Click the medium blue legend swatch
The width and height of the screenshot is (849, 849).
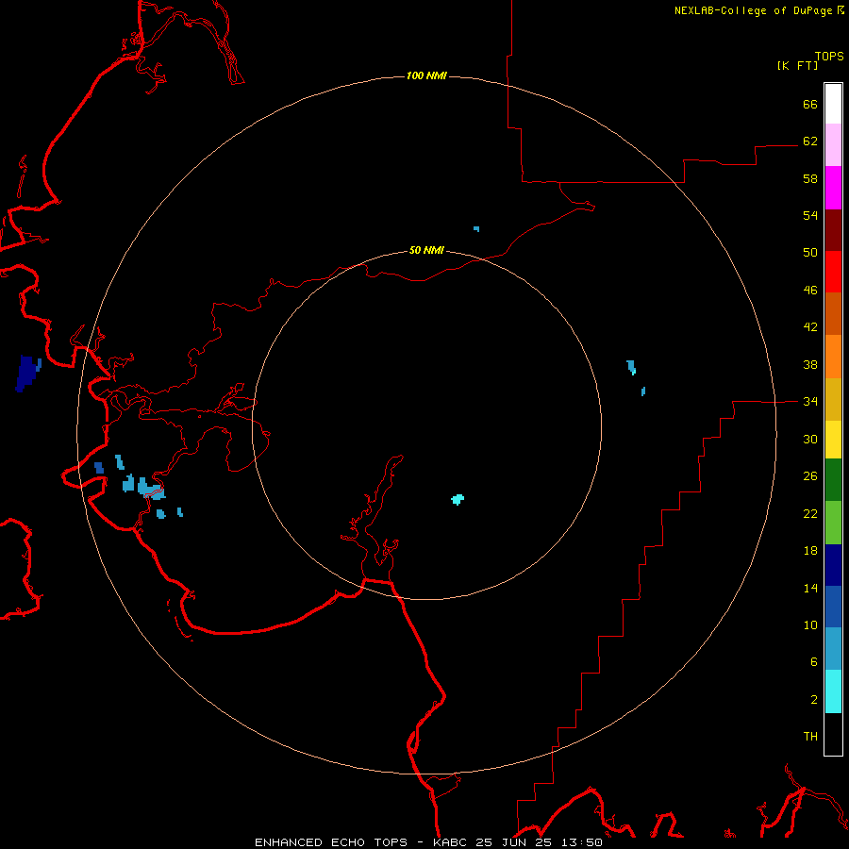click(x=833, y=607)
